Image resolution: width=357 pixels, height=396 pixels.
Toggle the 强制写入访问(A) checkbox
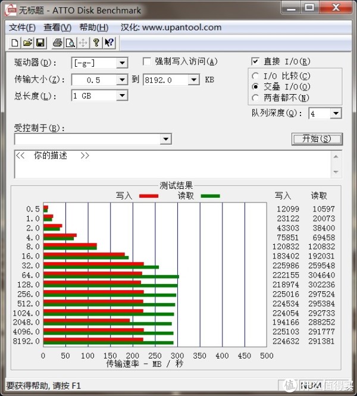(147, 61)
